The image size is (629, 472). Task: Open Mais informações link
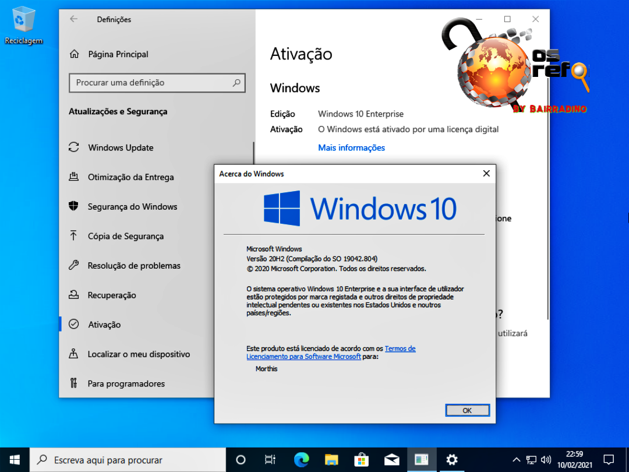[x=351, y=147]
